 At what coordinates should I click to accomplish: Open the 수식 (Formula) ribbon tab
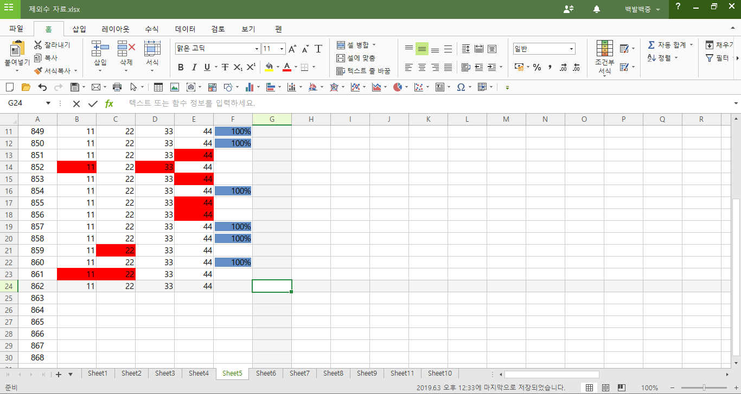pos(152,29)
